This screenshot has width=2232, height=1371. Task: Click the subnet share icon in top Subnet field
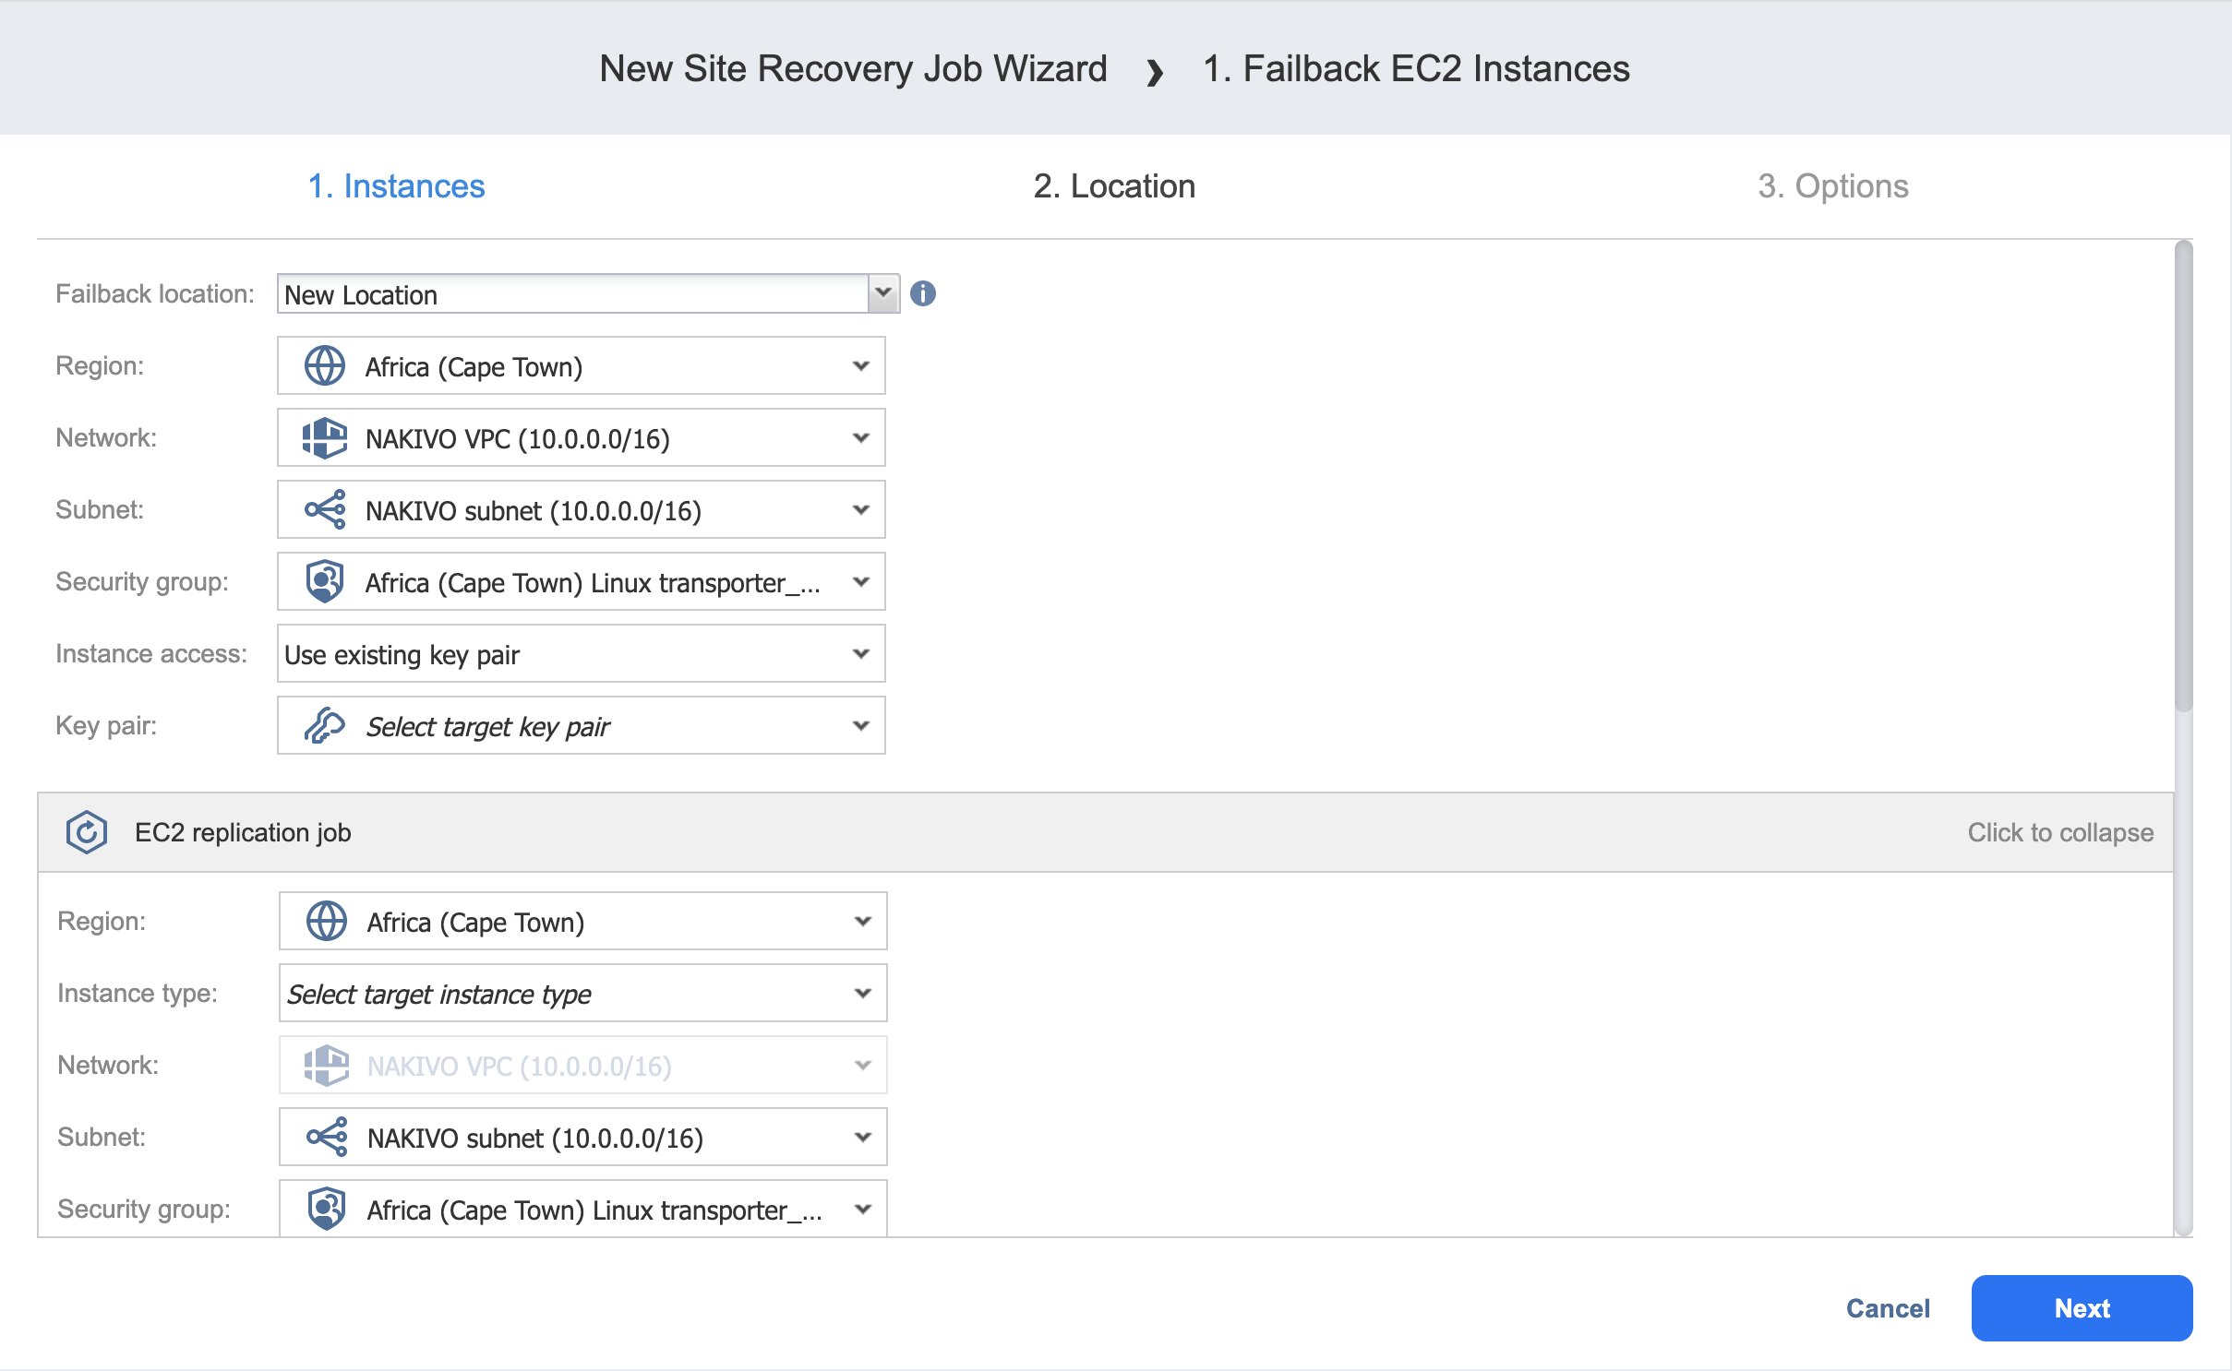pyautogui.click(x=324, y=510)
